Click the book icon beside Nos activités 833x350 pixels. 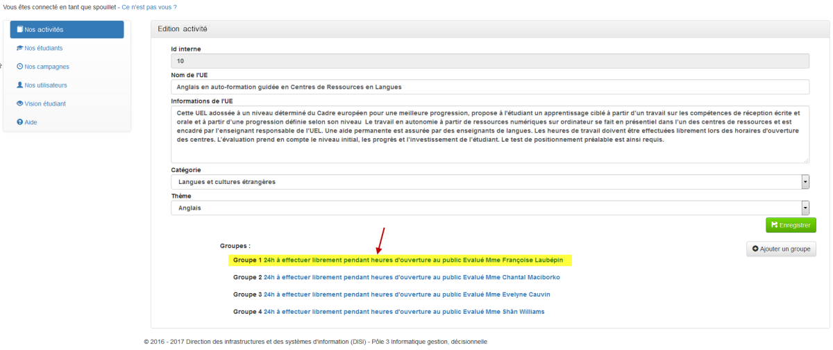pyautogui.click(x=20, y=30)
